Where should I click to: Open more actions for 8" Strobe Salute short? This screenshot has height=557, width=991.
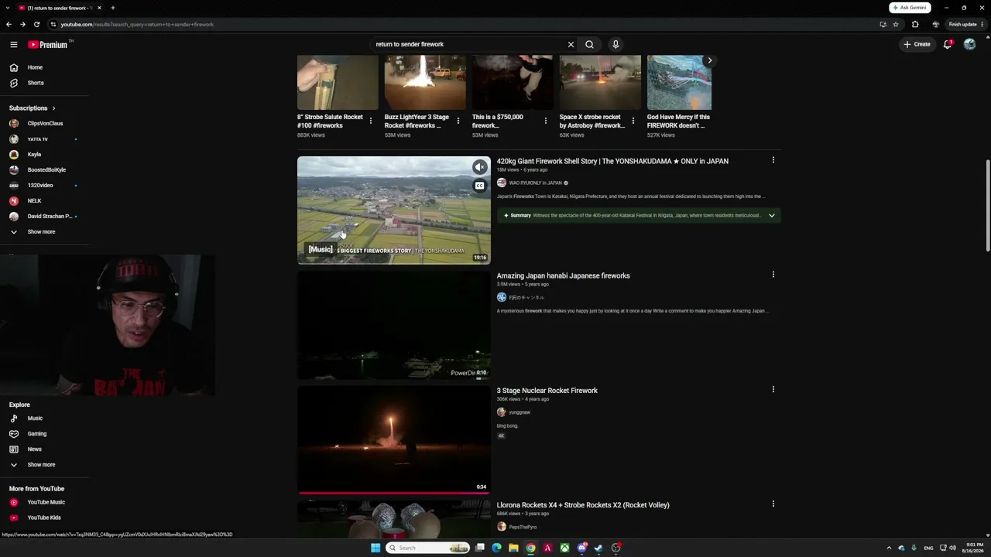(370, 121)
